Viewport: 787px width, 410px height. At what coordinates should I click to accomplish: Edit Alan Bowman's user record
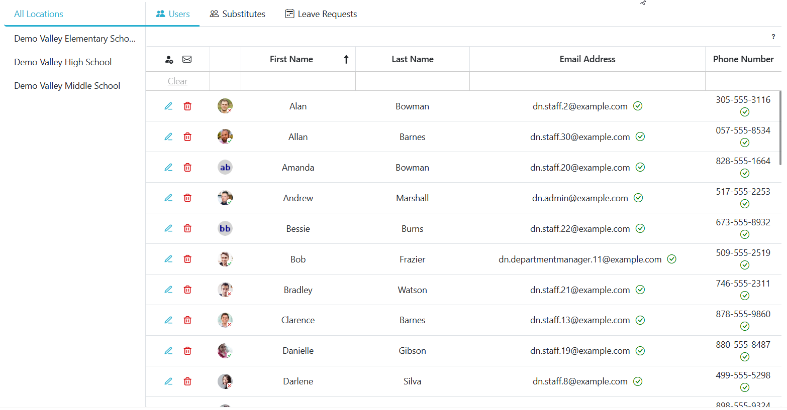point(168,106)
